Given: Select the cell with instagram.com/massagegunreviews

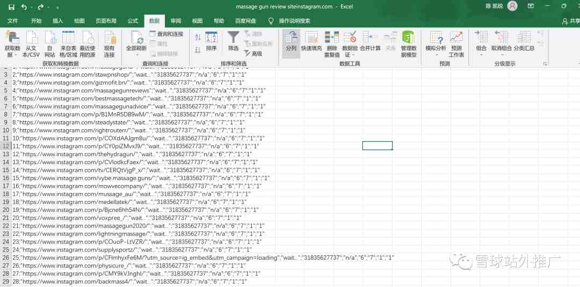Looking at the screenshot, I should pyautogui.click(x=139, y=90).
